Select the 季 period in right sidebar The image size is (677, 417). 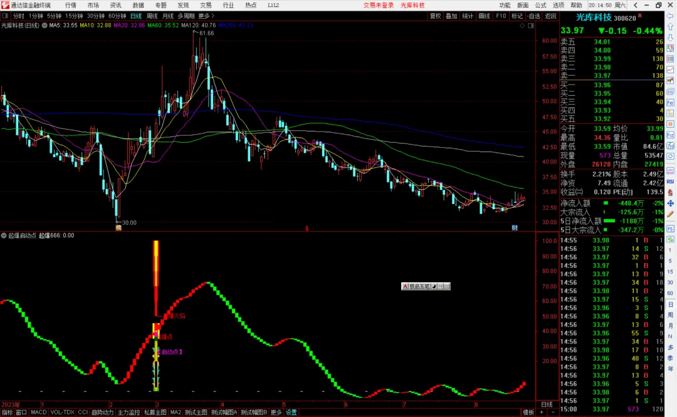tap(670, 358)
